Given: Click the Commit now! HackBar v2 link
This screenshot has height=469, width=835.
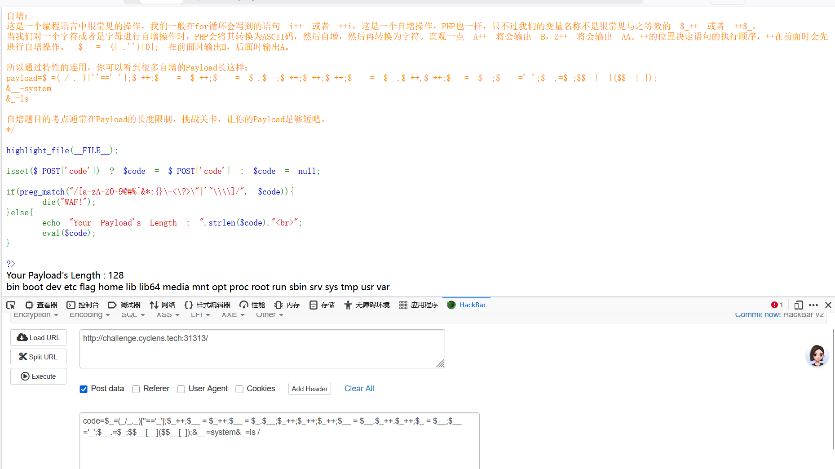Looking at the screenshot, I should point(779,315).
